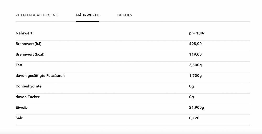This screenshot has height=134, width=262.
Task: Select the Salz row label
Action: (19, 118)
